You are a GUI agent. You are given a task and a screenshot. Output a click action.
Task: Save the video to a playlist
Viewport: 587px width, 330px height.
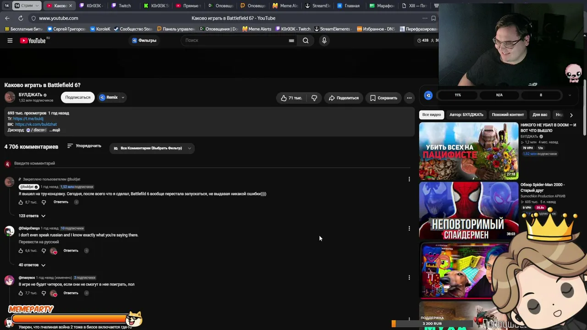(x=383, y=98)
